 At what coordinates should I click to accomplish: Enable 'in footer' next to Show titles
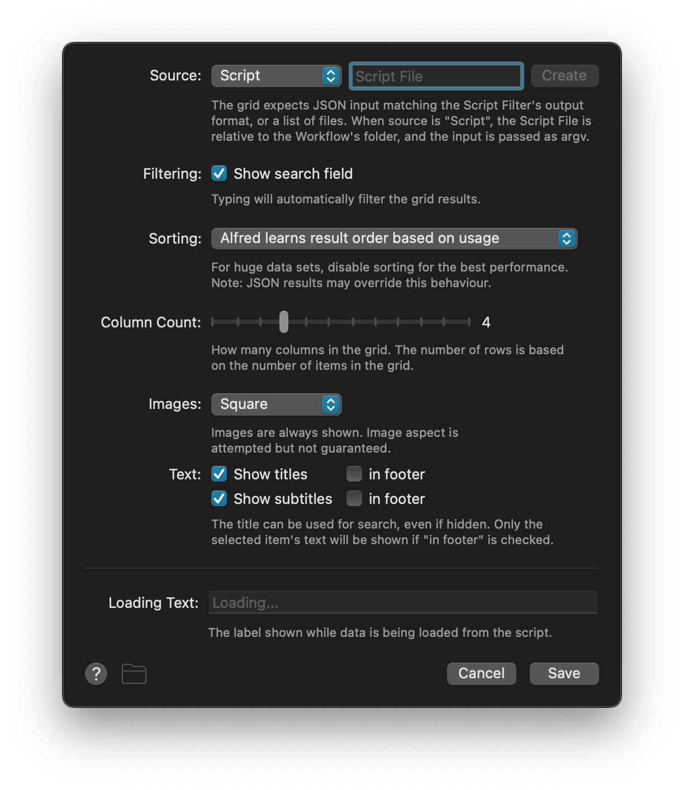(354, 474)
